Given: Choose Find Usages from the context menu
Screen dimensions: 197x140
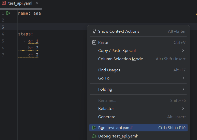Looking at the screenshot, I should click(x=109, y=70).
